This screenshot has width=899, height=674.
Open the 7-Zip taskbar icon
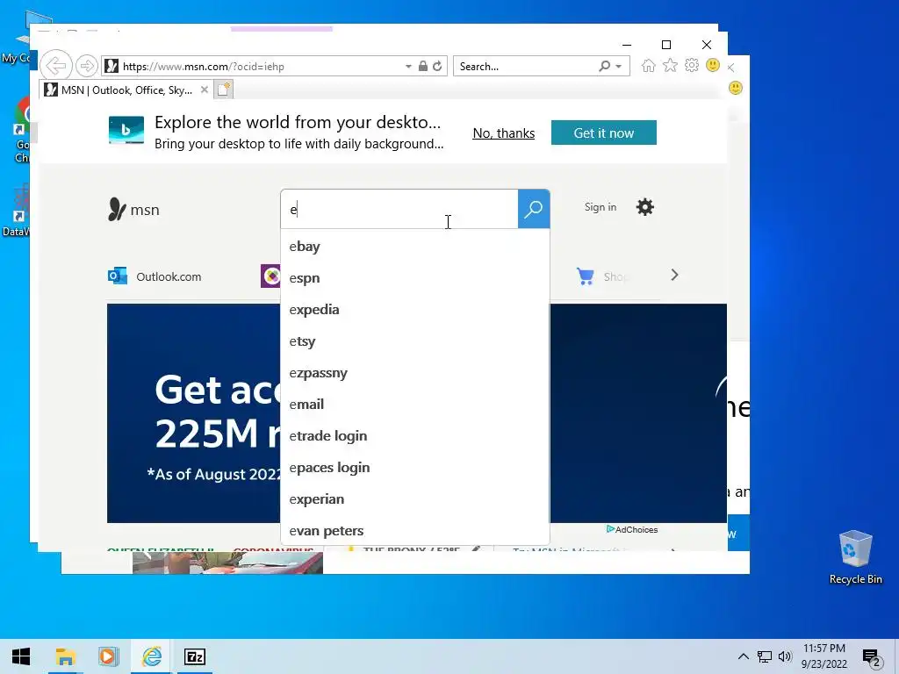(194, 656)
